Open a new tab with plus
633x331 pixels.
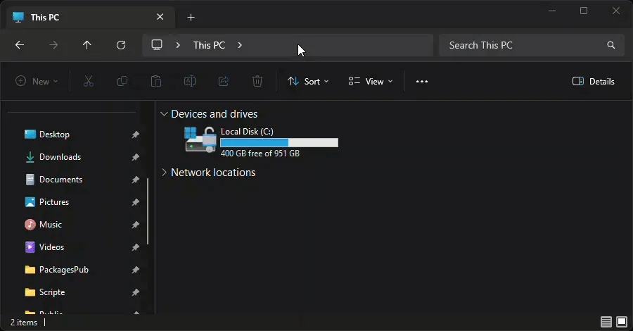191,18
